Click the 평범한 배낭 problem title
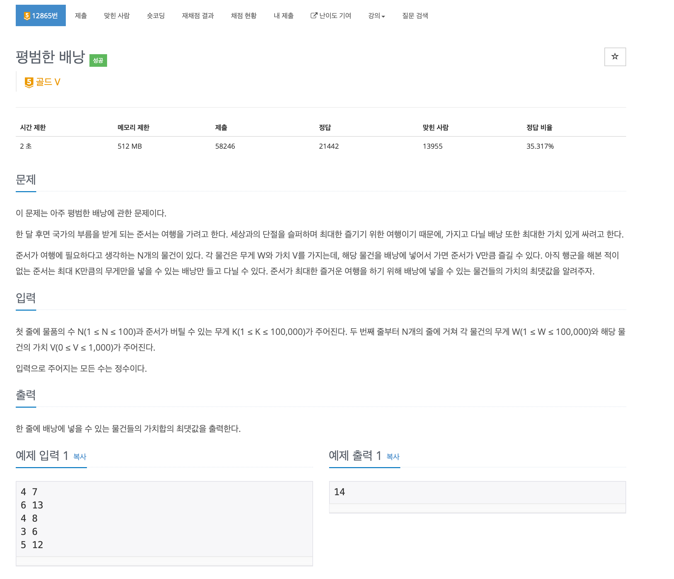 coord(50,57)
